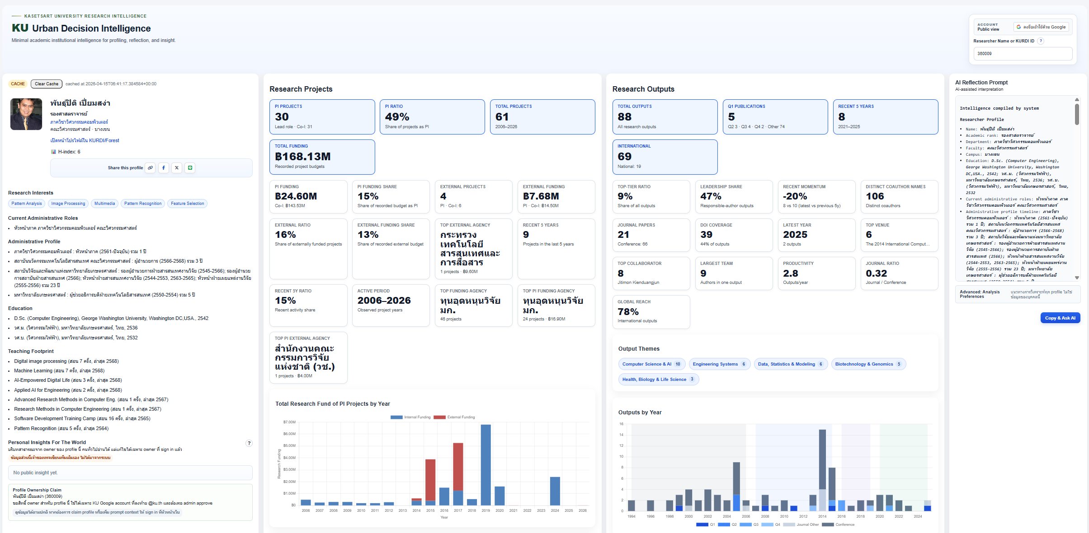The height and width of the screenshot is (533, 1089).
Task: Open the Personal Insights help question mark
Action: pyautogui.click(x=249, y=443)
